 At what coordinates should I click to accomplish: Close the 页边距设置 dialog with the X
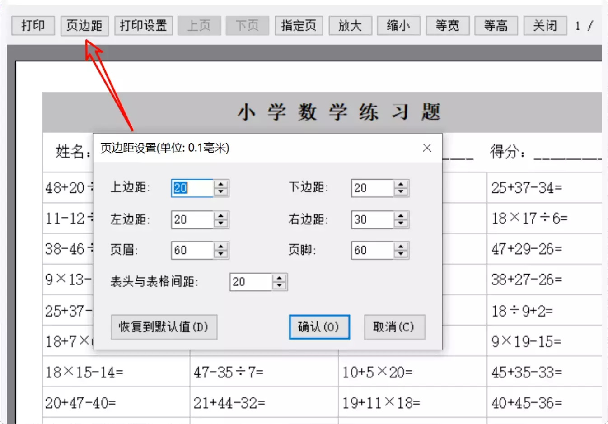(426, 148)
